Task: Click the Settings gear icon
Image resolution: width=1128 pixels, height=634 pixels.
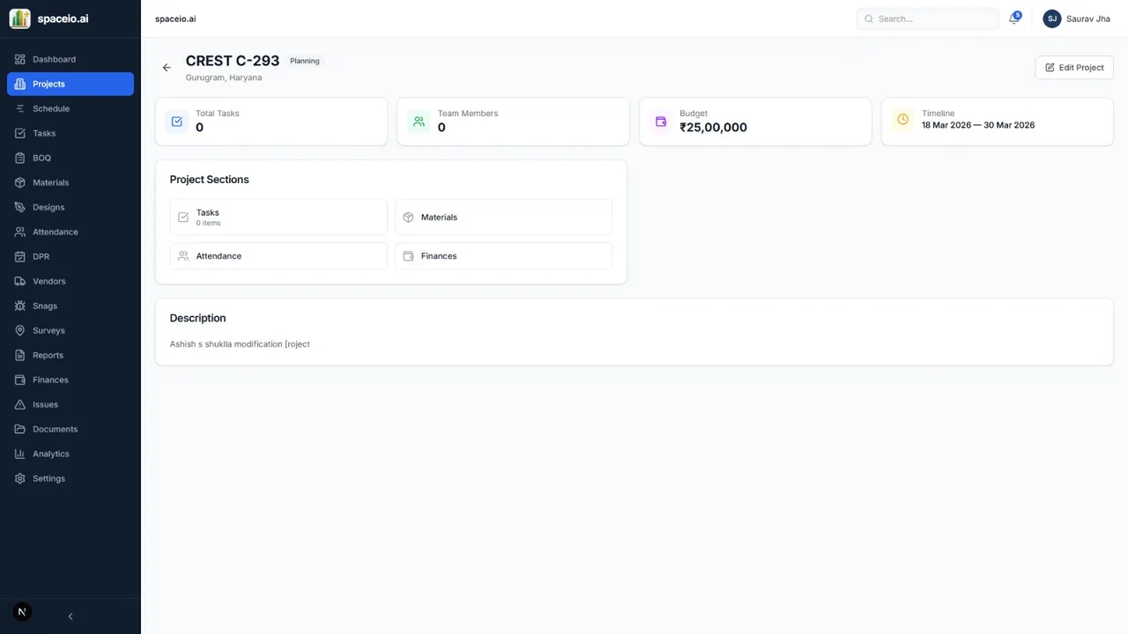Action: point(20,478)
